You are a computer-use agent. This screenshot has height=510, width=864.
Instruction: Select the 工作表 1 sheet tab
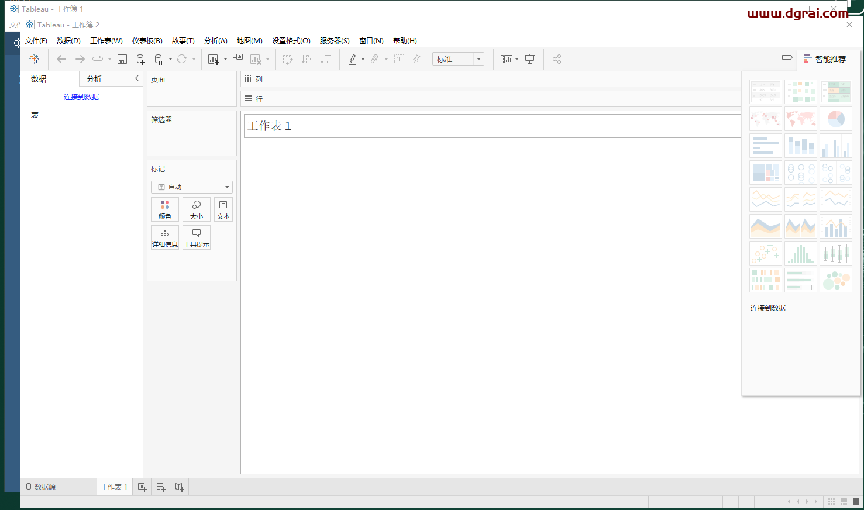tap(114, 487)
